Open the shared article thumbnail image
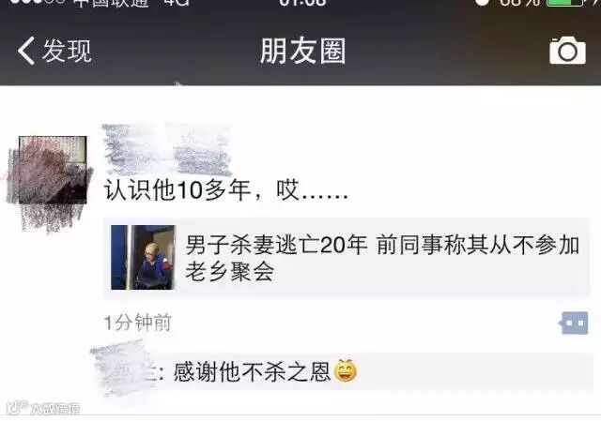This screenshot has width=601, height=421. pos(144,257)
